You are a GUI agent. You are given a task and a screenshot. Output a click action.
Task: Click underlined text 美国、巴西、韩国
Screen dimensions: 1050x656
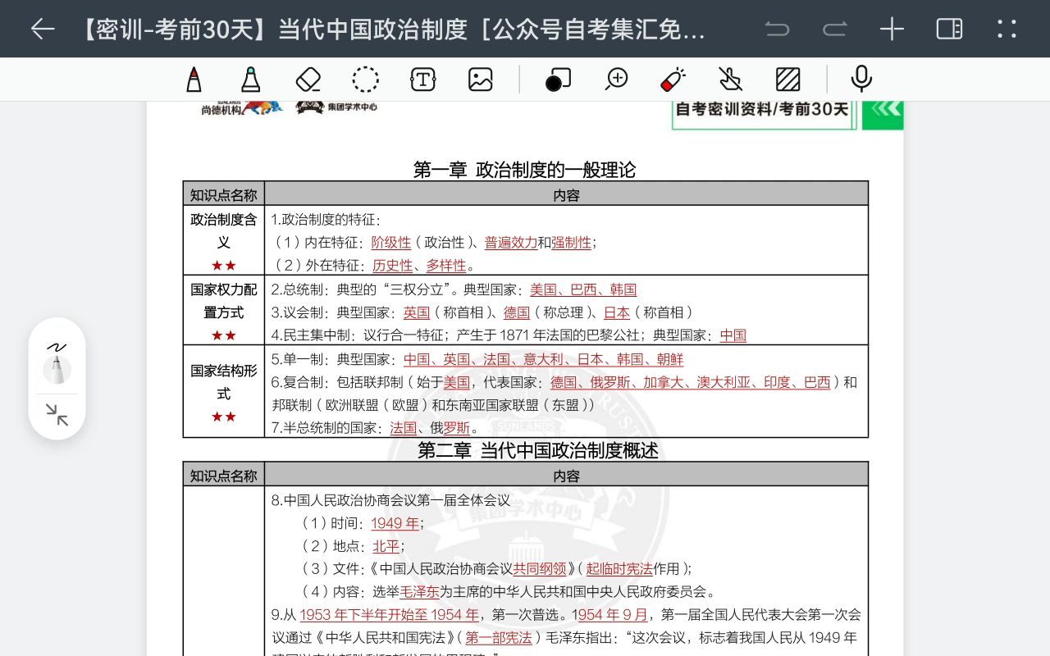point(583,289)
